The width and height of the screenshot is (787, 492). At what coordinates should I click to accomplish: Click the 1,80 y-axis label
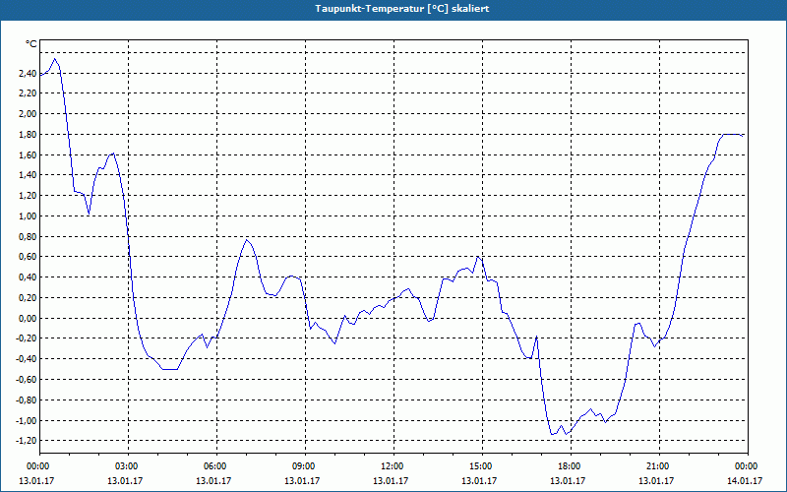pos(28,134)
